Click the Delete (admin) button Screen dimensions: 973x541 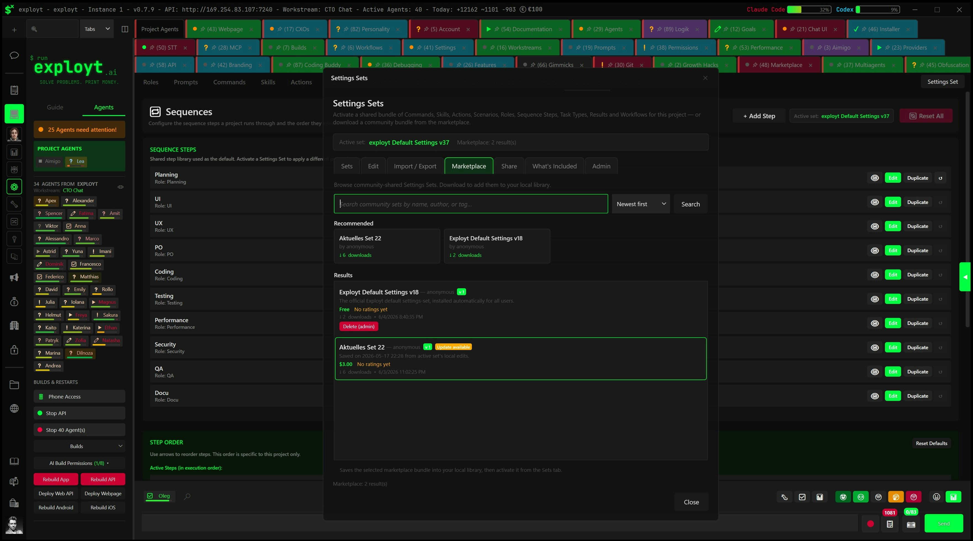358,326
